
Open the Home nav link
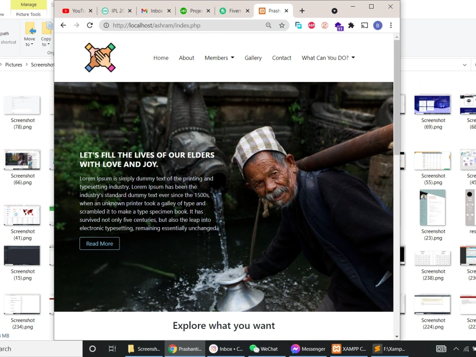pos(161,58)
